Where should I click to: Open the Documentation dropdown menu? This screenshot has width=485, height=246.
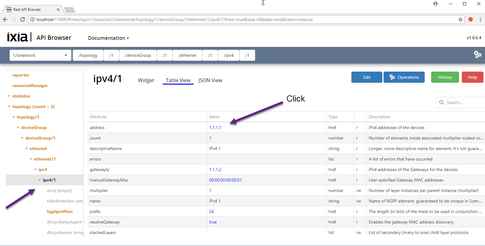(108, 38)
